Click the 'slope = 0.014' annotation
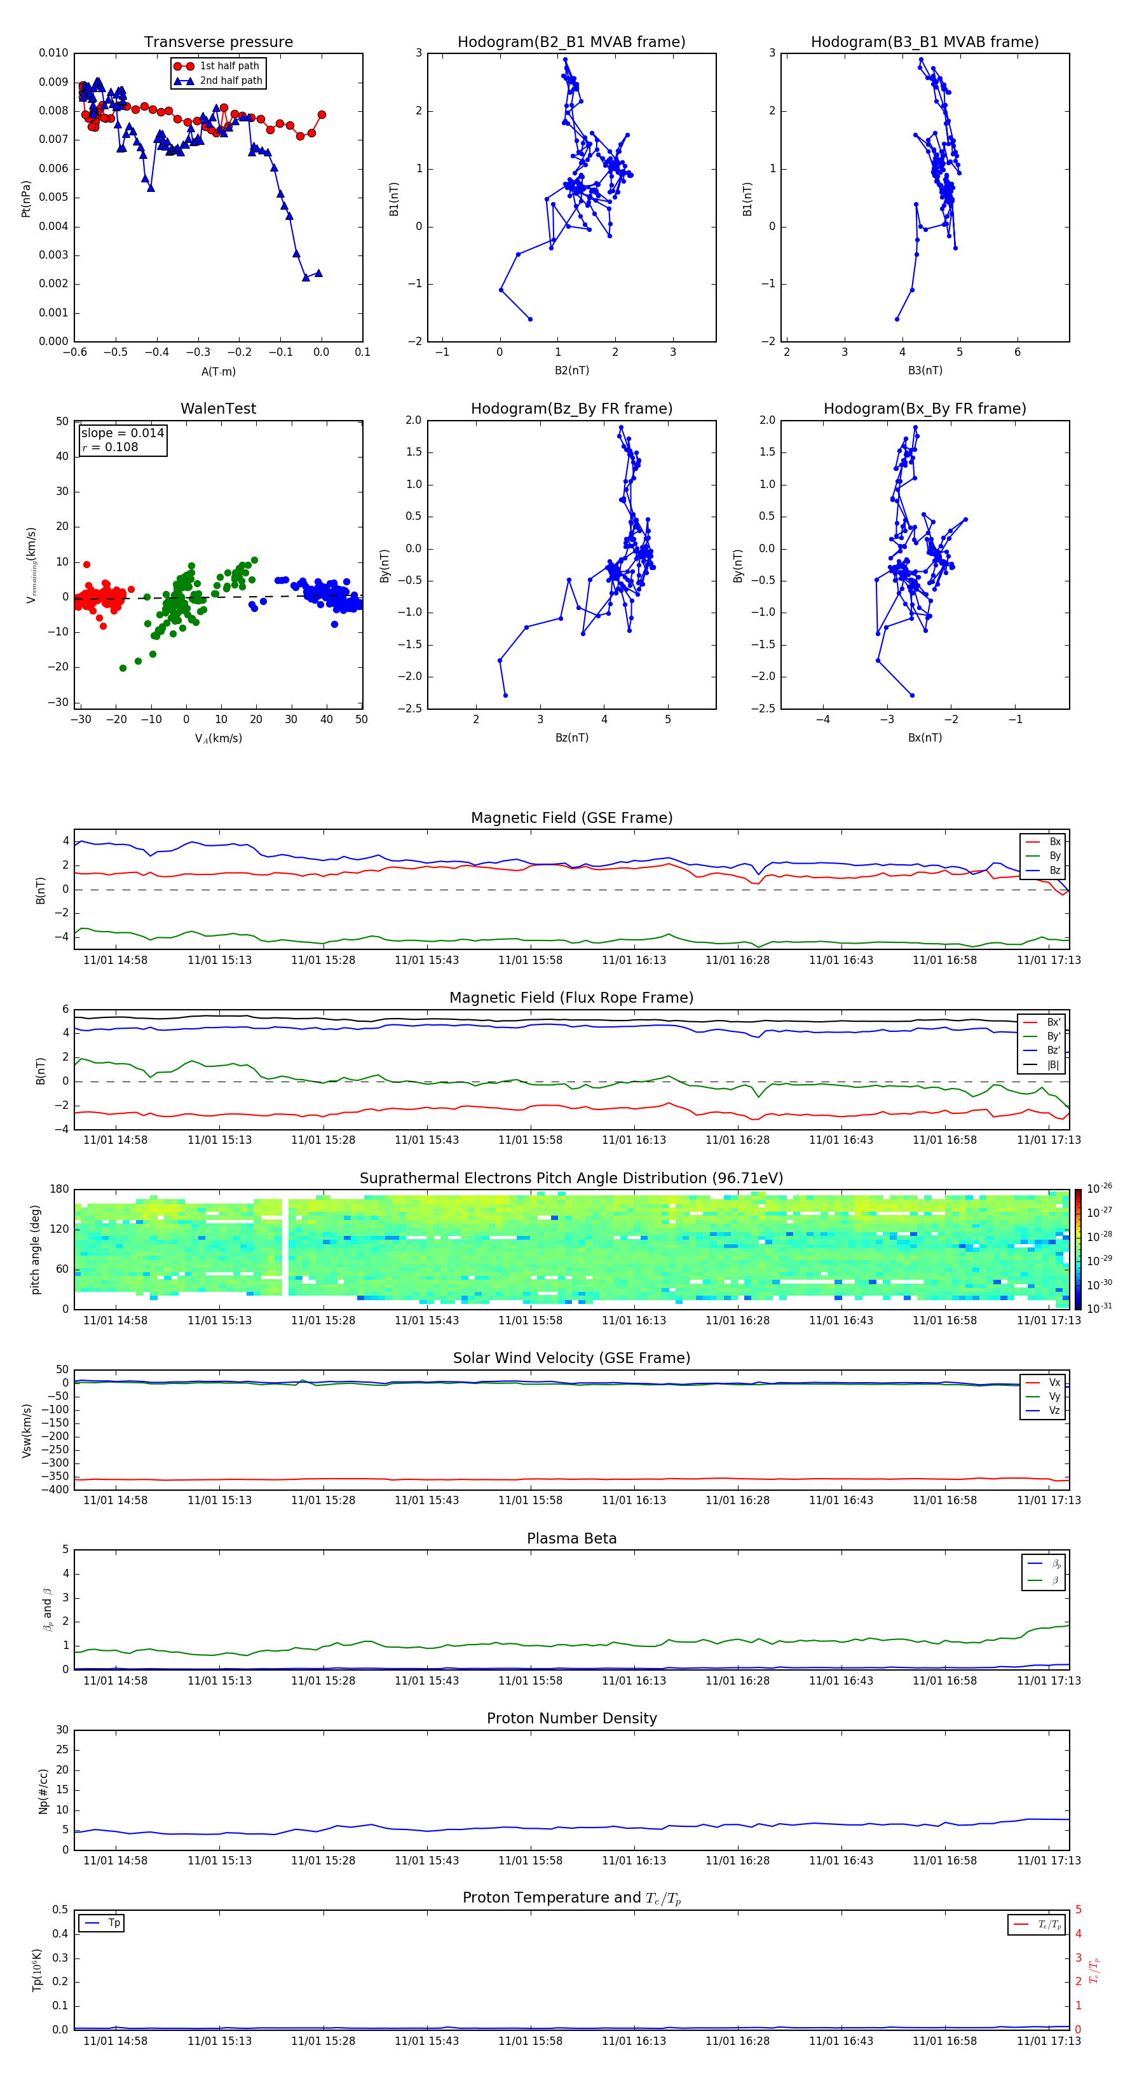The height and width of the screenshot is (2097, 1144). [122, 433]
